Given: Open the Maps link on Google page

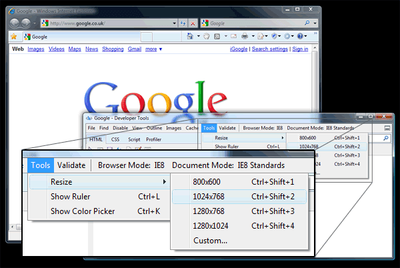Looking at the screenshot, I should pos(75,49).
